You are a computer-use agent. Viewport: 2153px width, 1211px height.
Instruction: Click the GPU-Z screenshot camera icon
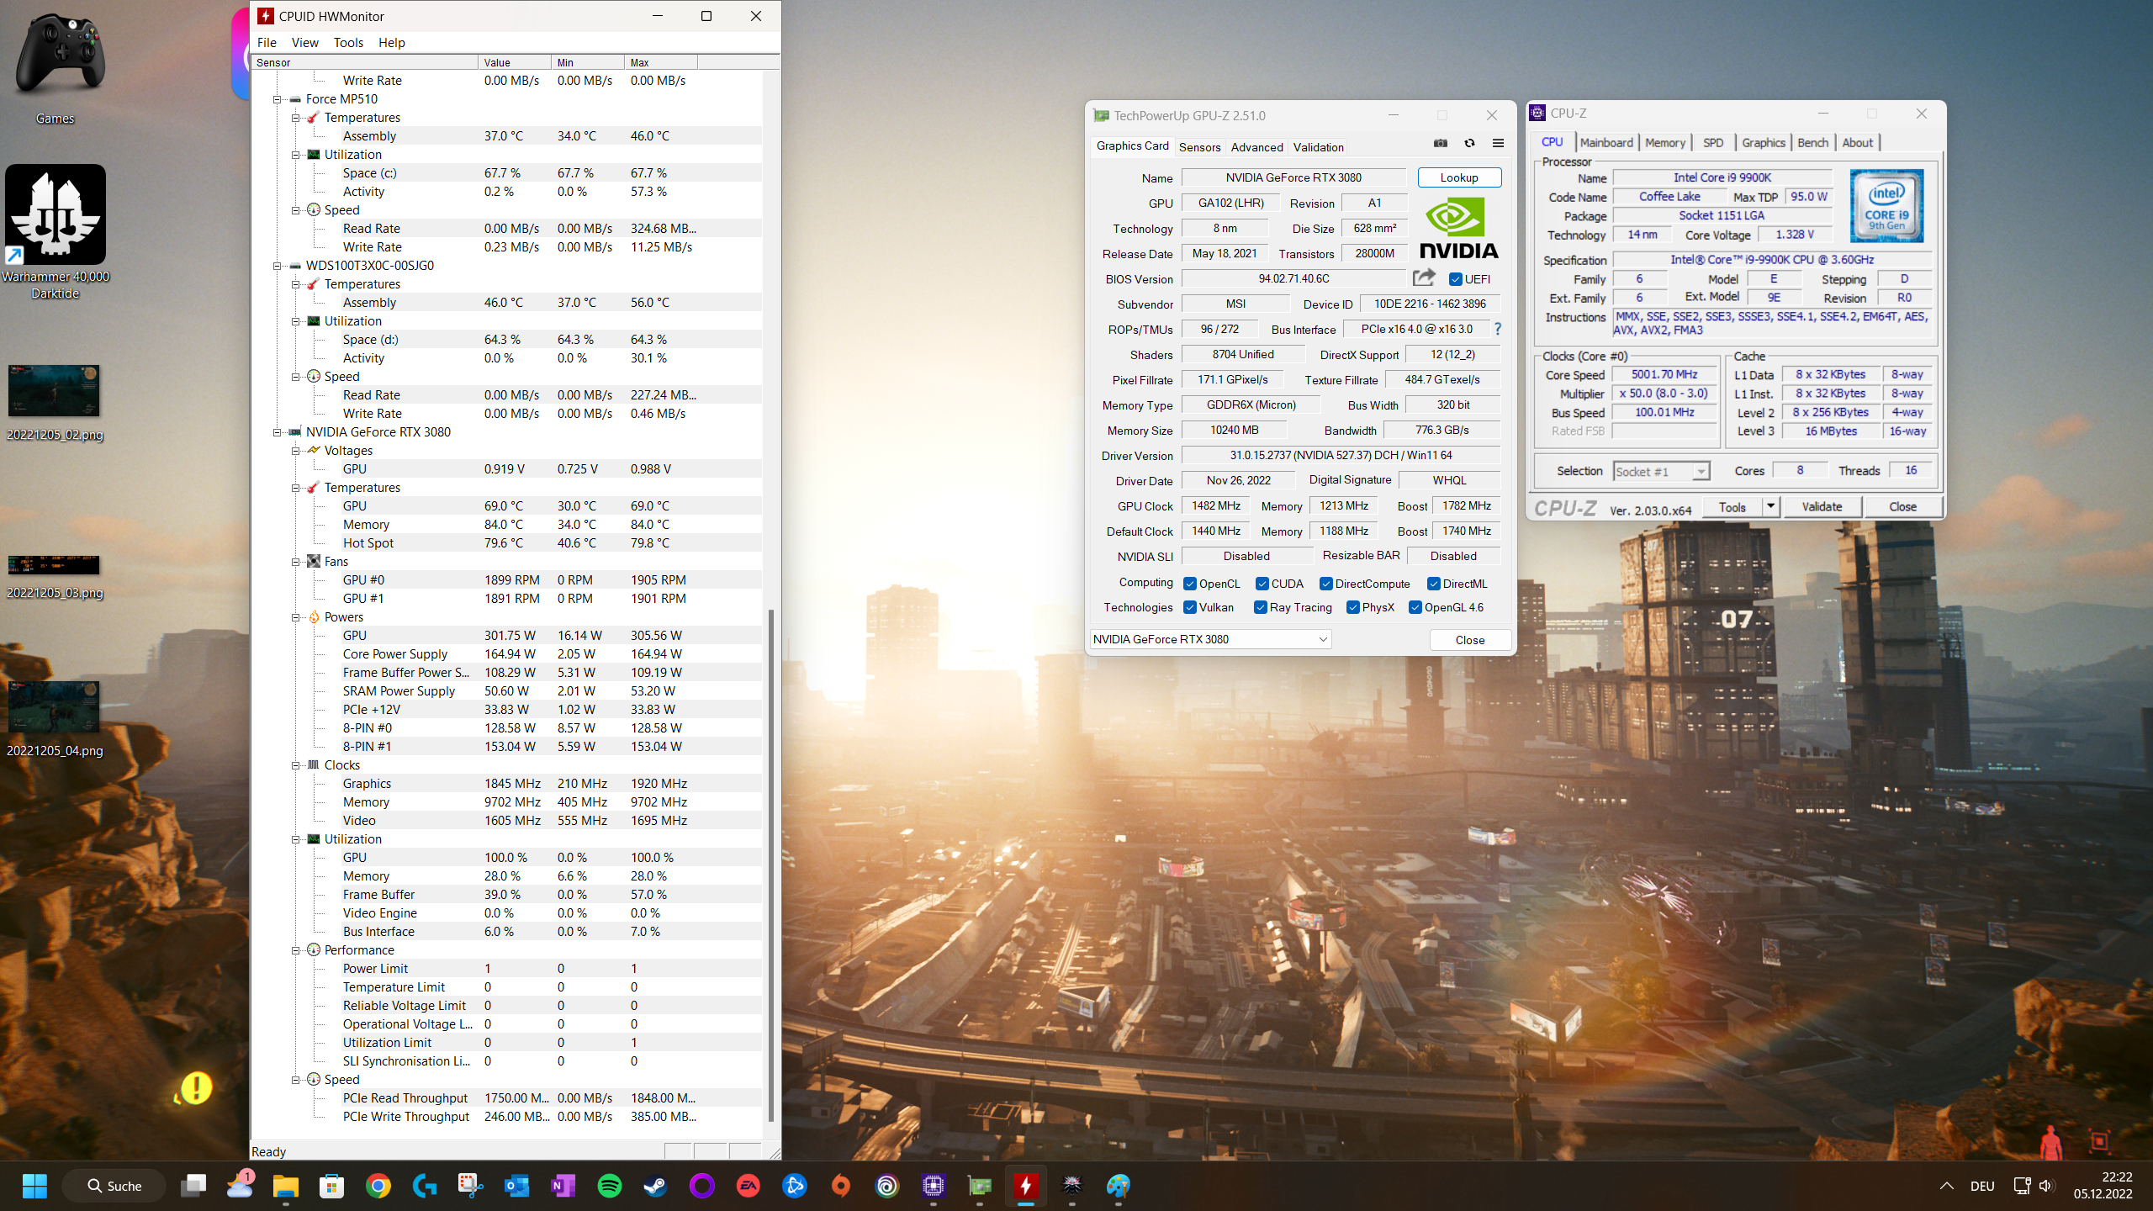pyautogui.click(x=1441, y=144)
